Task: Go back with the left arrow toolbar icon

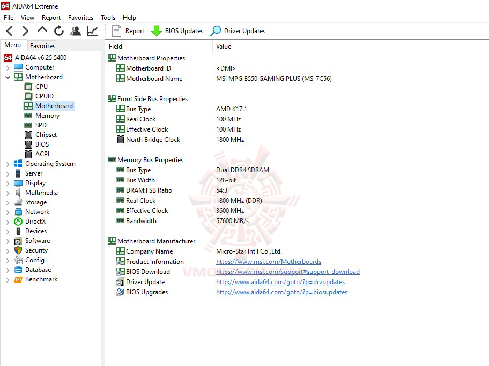Action: coord(9,31)
